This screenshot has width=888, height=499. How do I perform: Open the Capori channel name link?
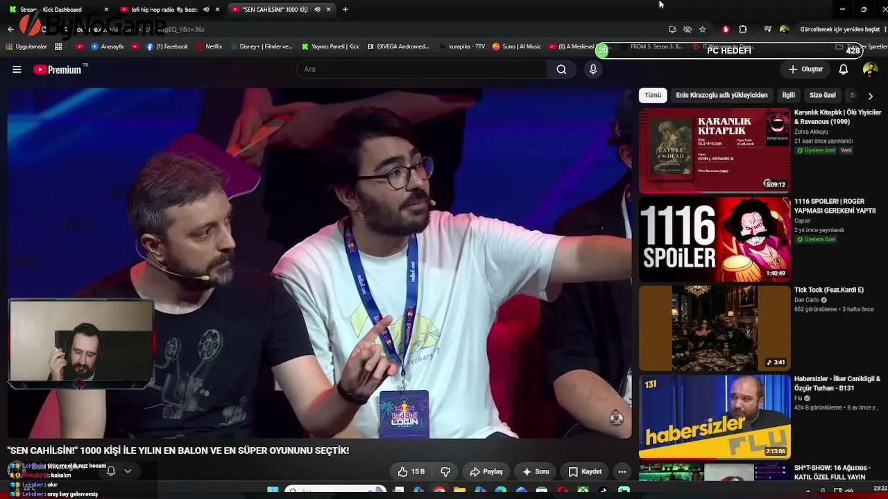[x=803, y=220]
